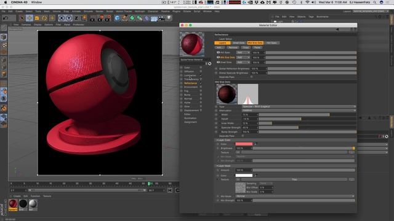Click the eyedropper next to Layer Color swatch
The width and height of the screenshot is (394, 221).
(255, 144)
